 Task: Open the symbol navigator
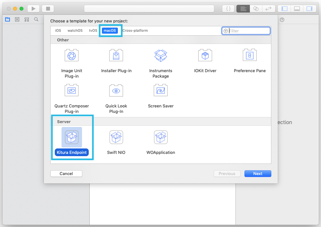tap(27, 20)
